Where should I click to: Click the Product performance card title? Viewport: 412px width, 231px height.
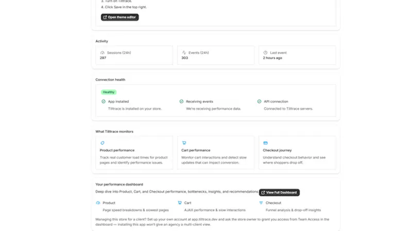[117, 150]
